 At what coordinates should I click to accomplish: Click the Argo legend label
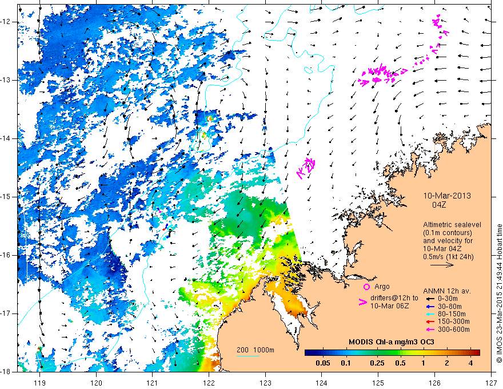pos(382,287)
